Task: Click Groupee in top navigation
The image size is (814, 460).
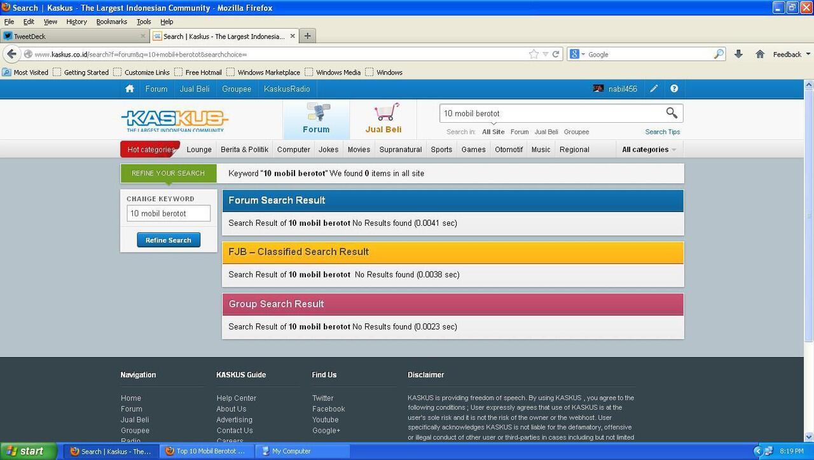Action: [237, 89]
